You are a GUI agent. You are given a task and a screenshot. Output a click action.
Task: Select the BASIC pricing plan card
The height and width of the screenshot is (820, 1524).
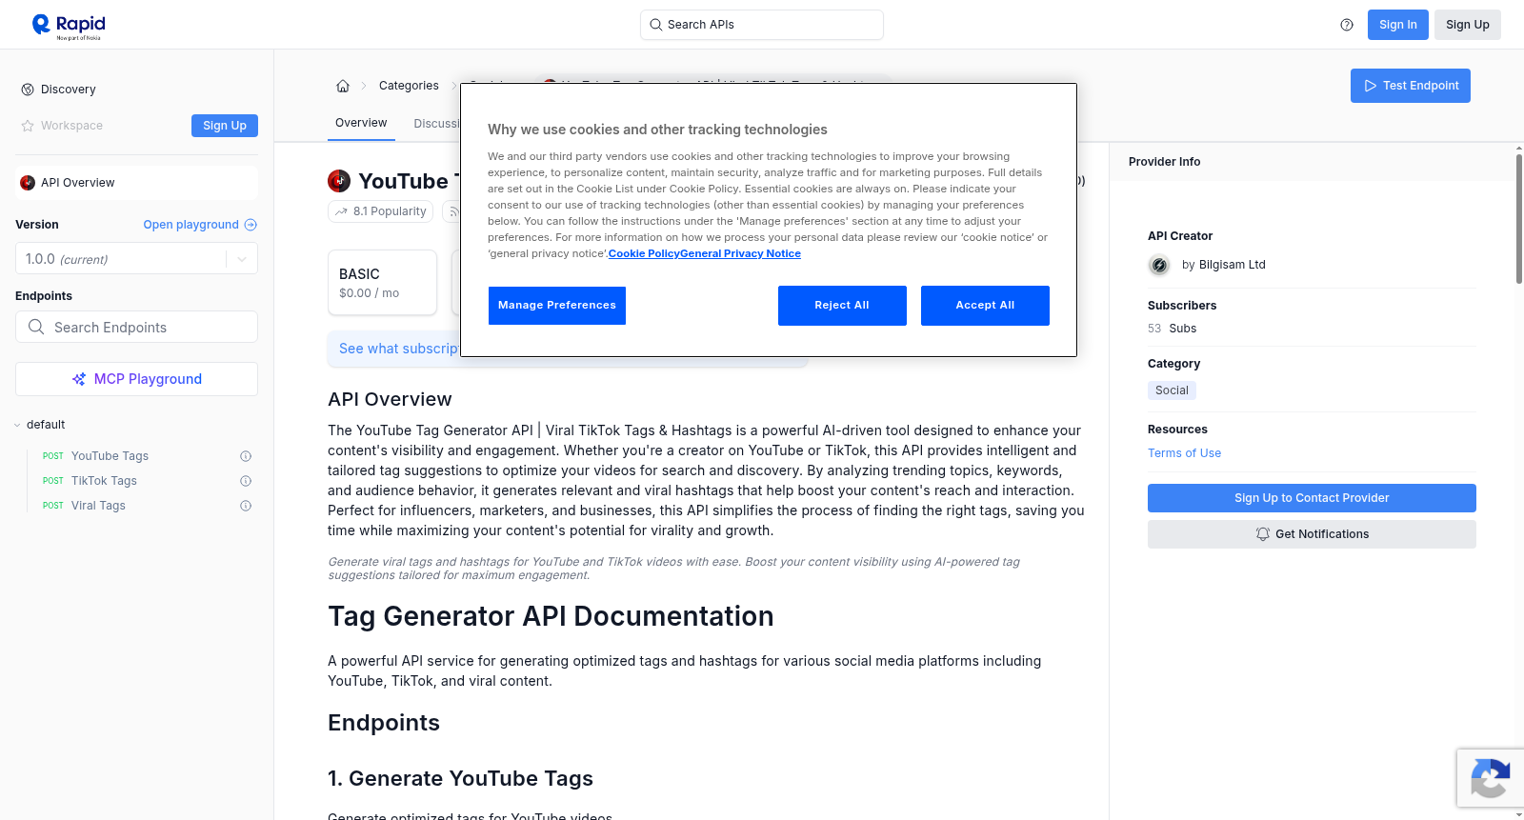382,283
